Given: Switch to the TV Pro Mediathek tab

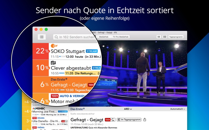Looking at the screenshot, I should tap(121, 37).
